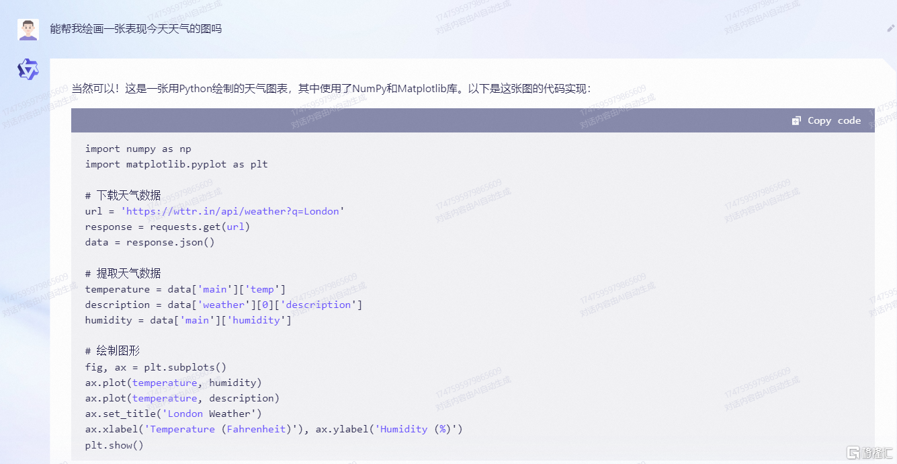Screen dimensions: 897x464
Task: Click the copy icon in code header
Action: [x=796, y=121]
